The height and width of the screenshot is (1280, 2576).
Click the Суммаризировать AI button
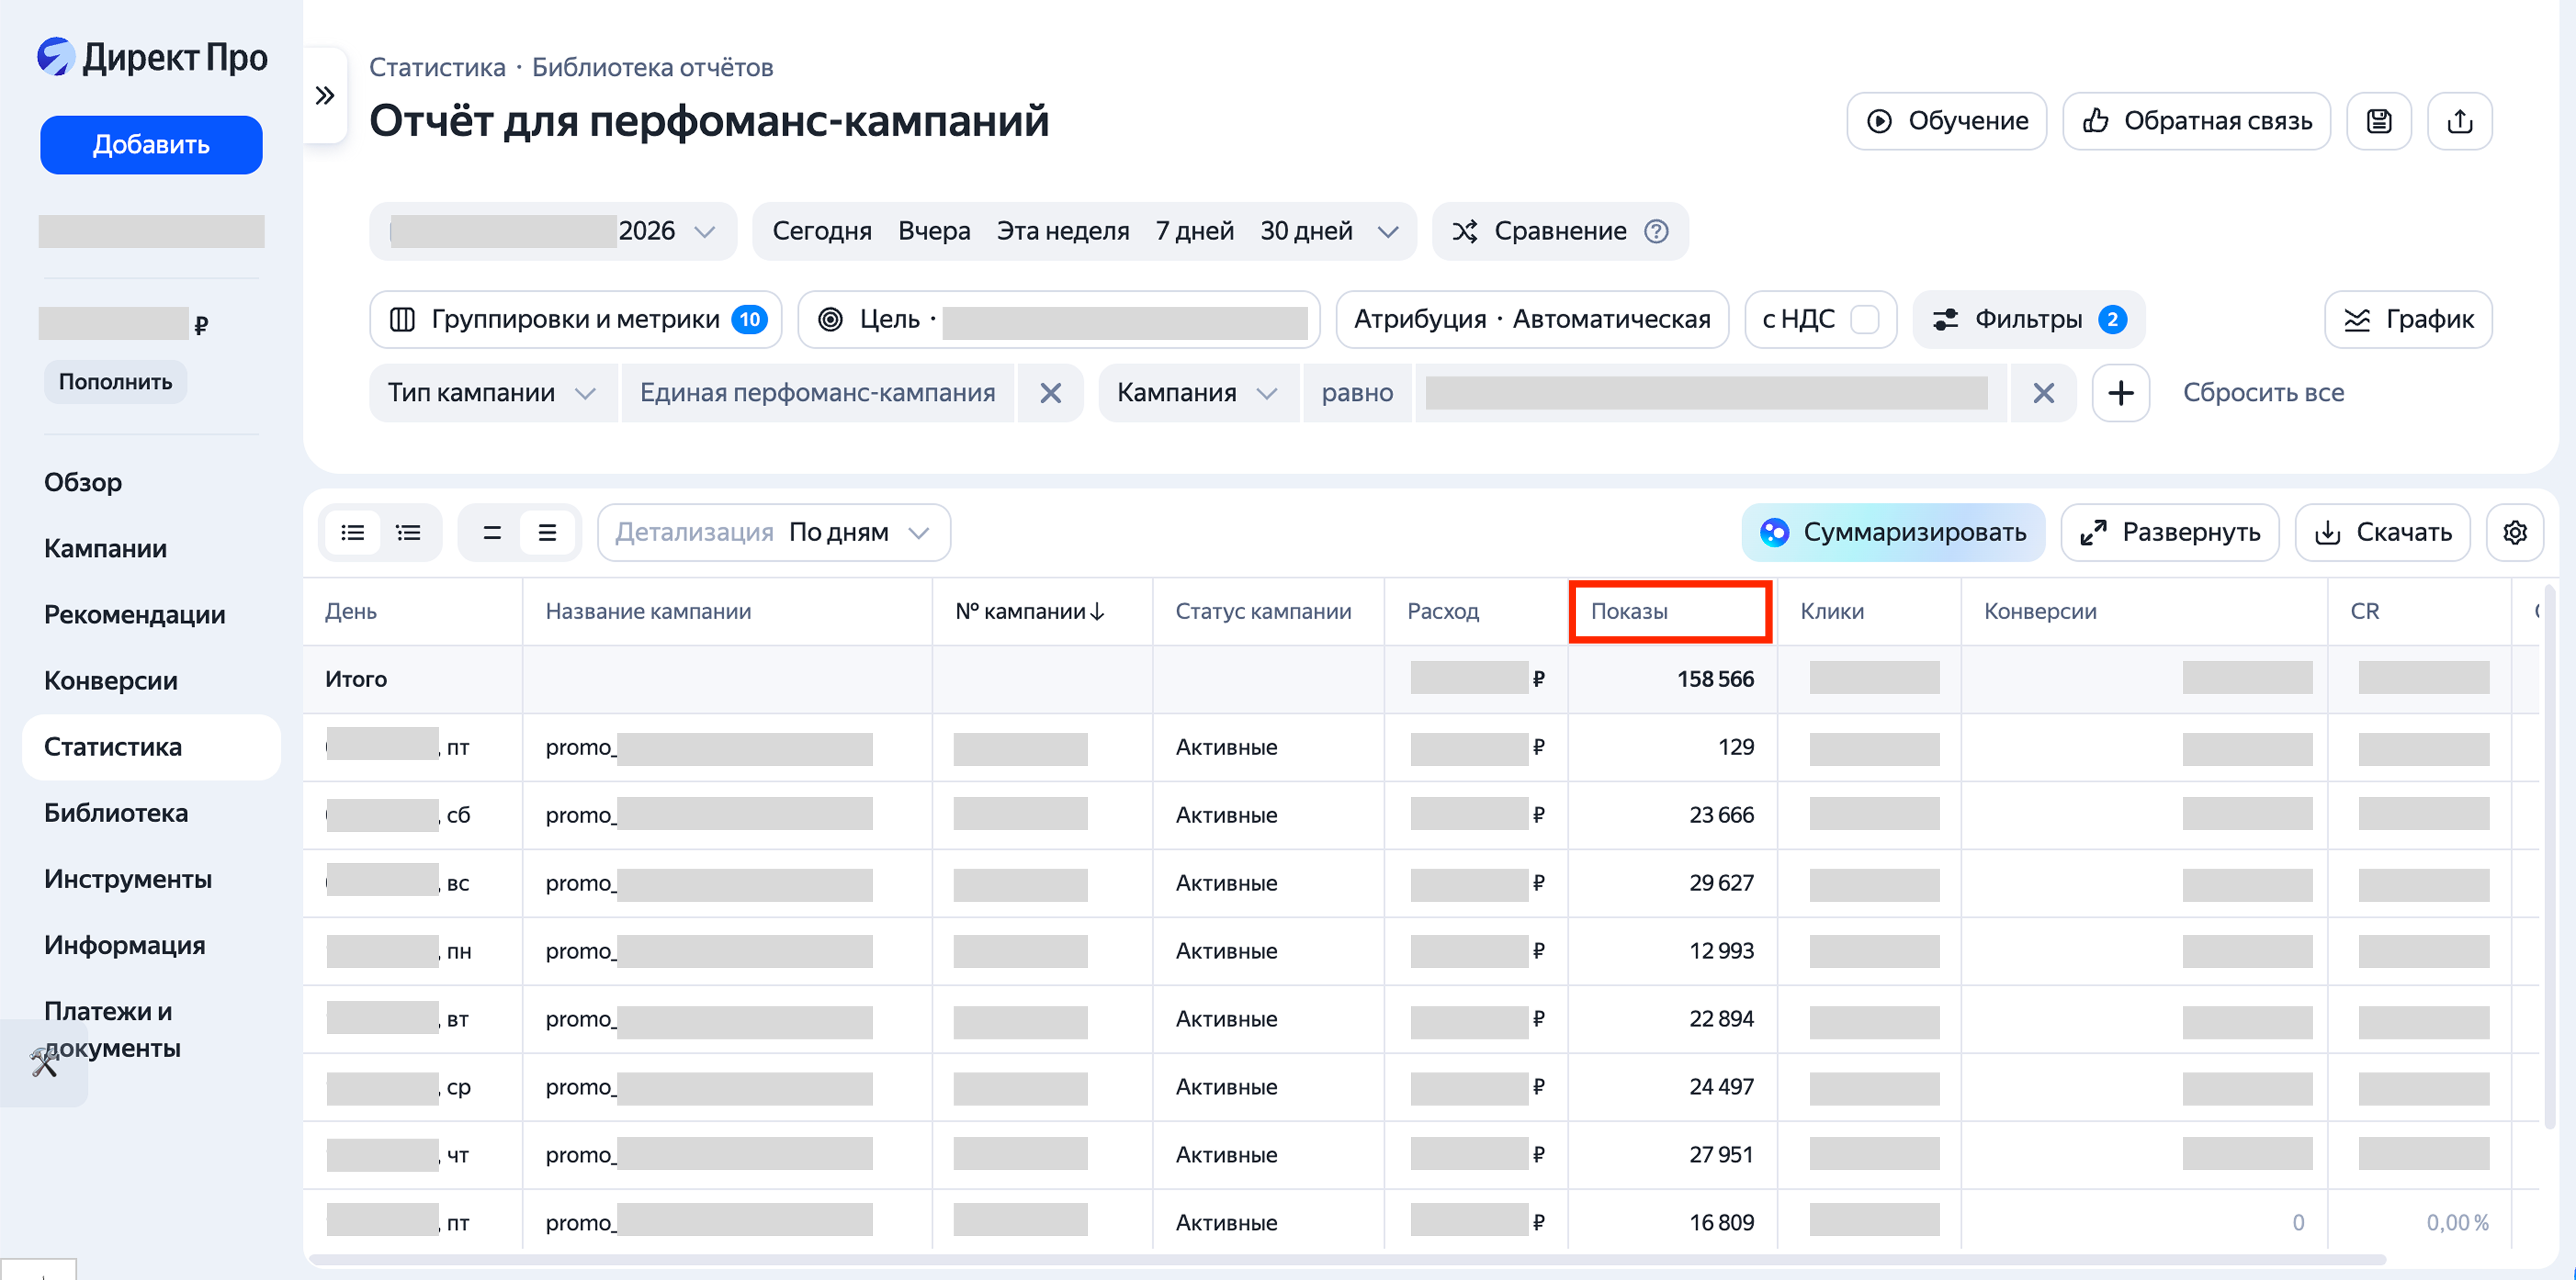point(1893,533)
